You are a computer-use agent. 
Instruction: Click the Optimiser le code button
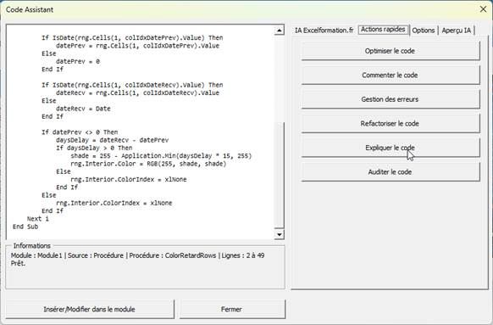391,51
